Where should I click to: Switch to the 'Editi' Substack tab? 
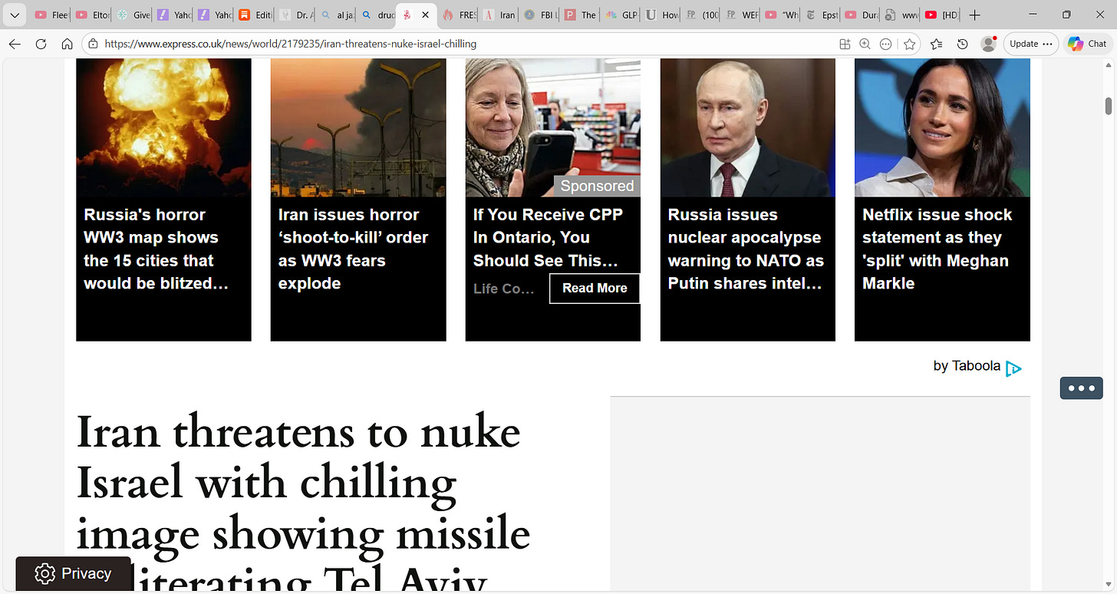254,15
